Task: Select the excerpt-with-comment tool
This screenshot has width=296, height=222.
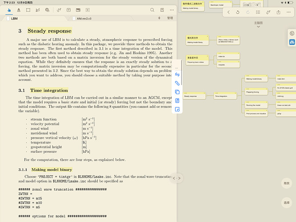Action: (x=47, y=10)
